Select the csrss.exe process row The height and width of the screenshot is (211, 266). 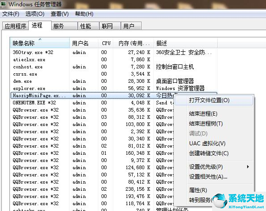tap(114, 74)
